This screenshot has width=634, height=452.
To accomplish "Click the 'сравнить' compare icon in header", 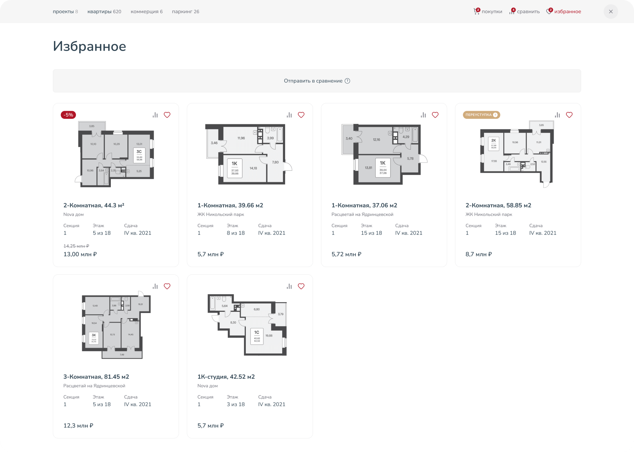I will (x=512, y=11).
